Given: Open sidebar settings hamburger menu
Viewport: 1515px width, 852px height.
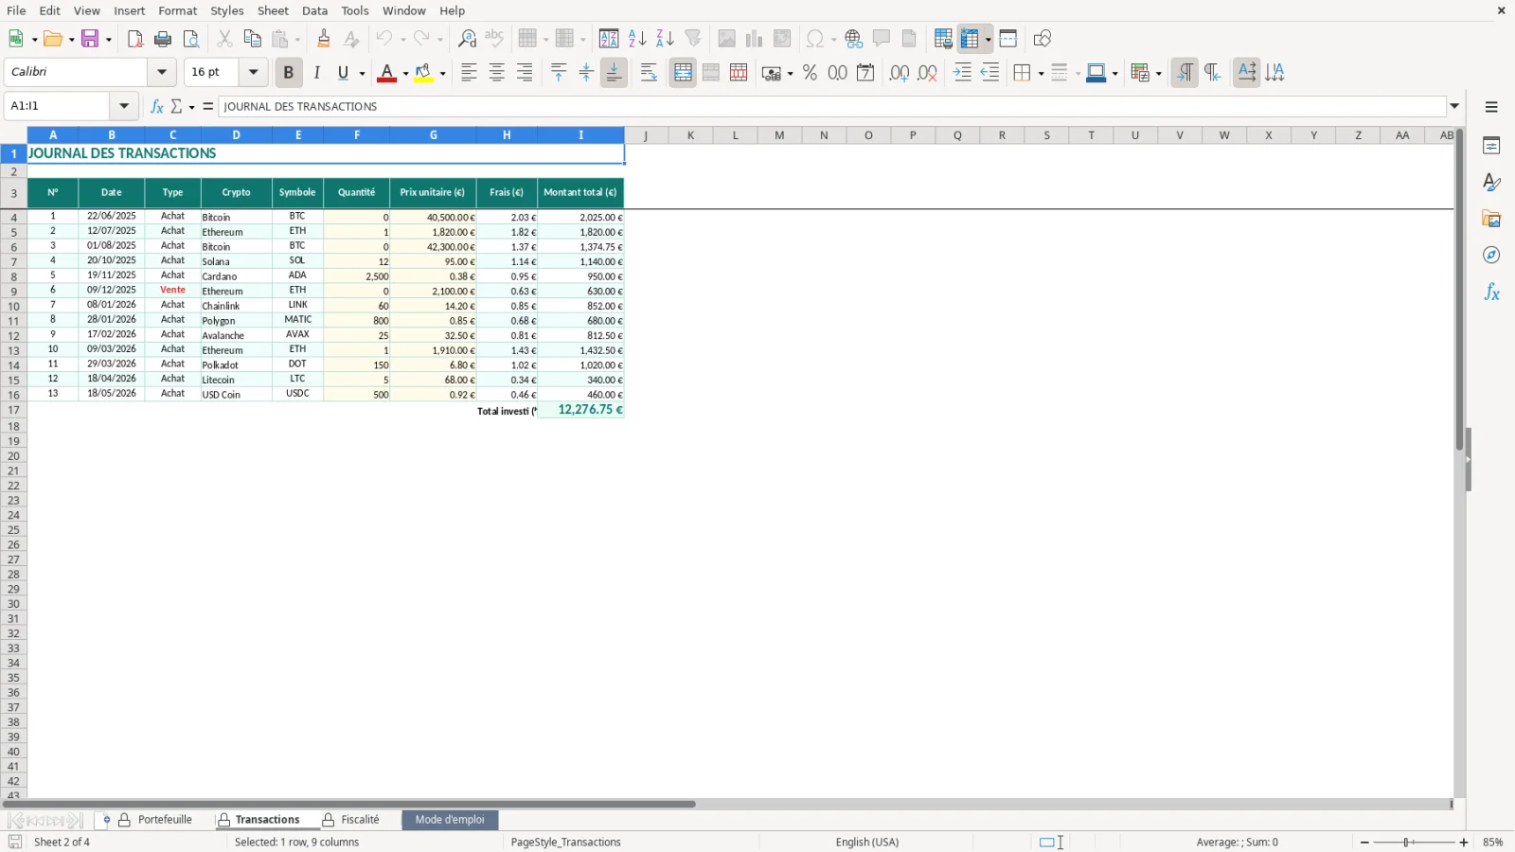Looking at the screenshot, I should click(x=1492, y=107).
